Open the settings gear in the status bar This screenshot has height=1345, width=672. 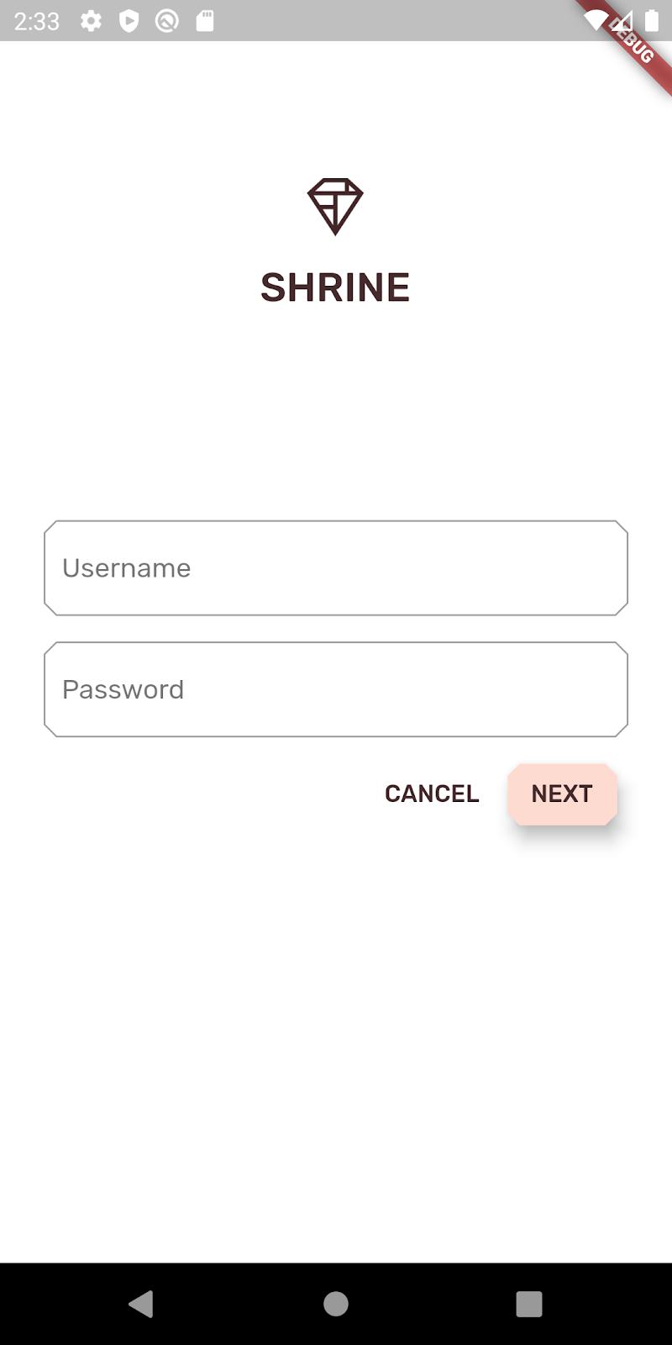pos(91,22)
